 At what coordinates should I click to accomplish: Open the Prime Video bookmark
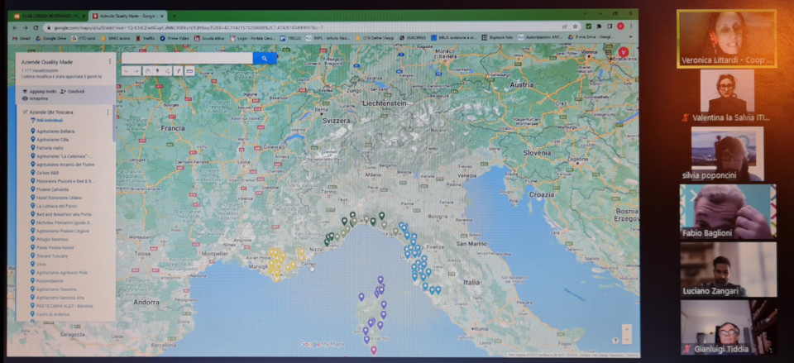pyautogui.click(x=175, y=37)
